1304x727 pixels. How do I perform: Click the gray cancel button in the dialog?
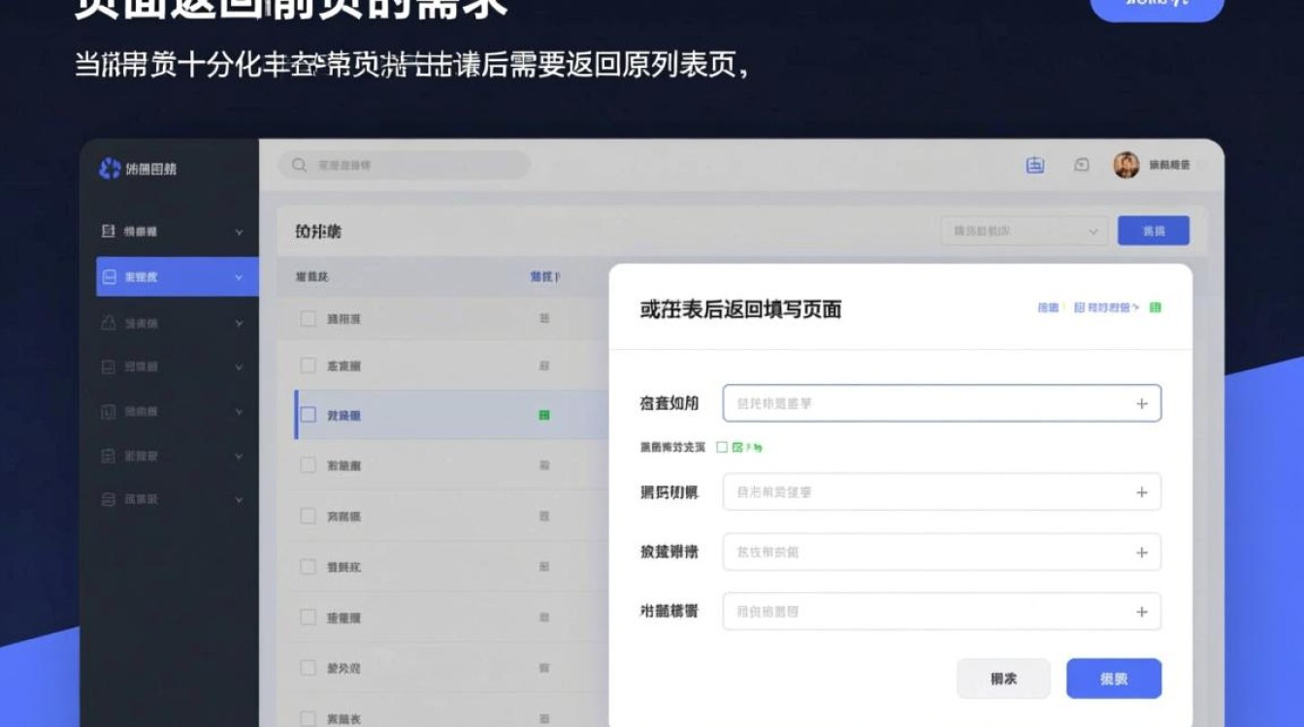(x=1004, y=678)
